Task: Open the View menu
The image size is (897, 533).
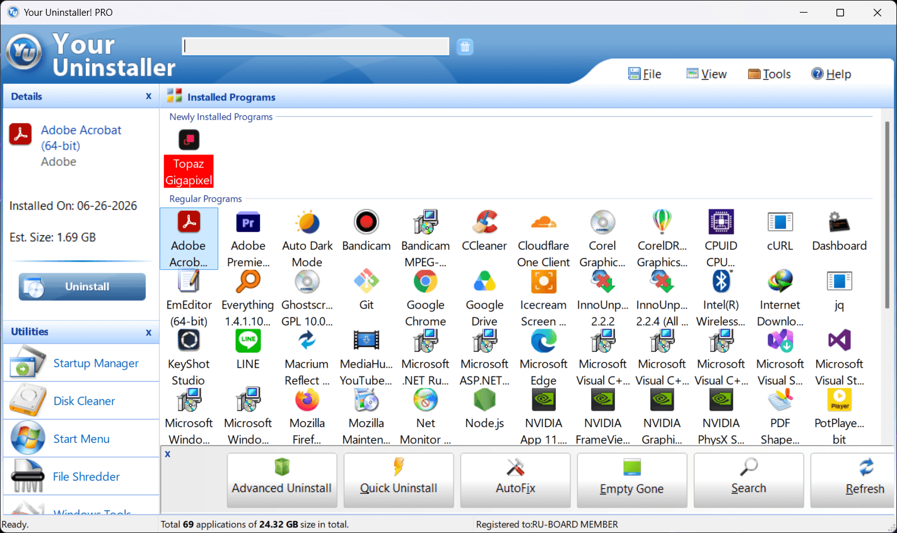Action: (706, 74)
